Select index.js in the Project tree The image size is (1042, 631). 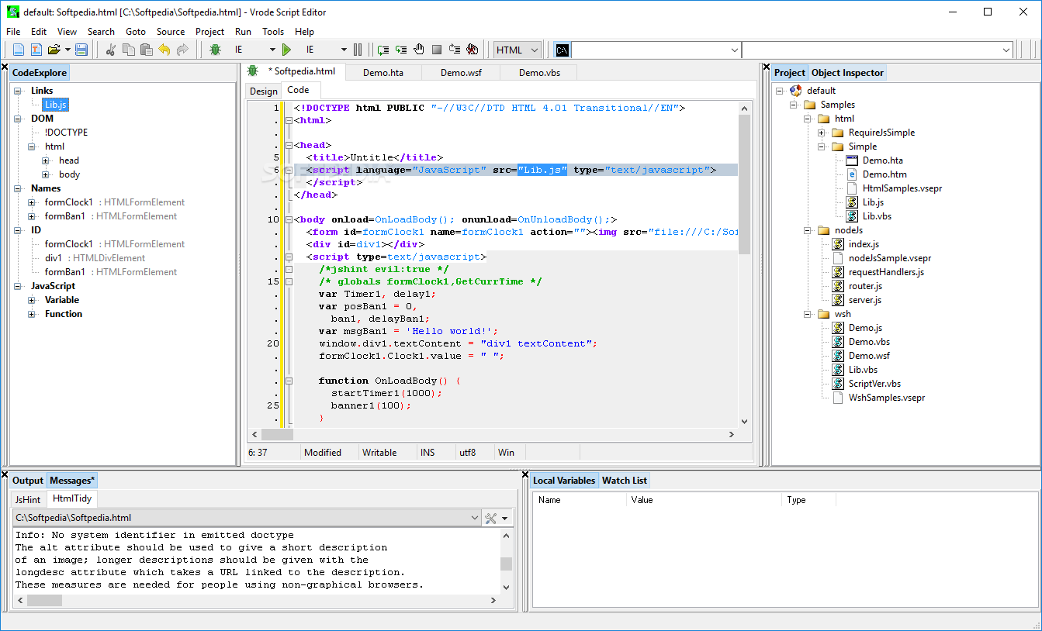point(864,244)
